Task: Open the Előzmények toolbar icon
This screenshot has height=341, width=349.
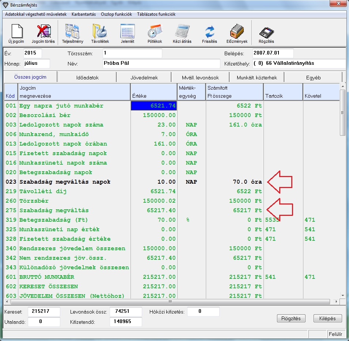Action: [x=237, y=31]
